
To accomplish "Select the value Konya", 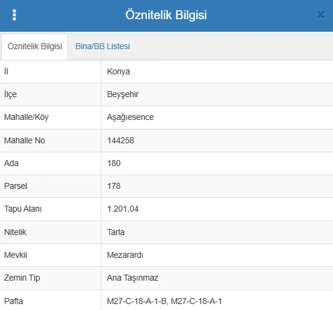I will (x=118, y=71).
